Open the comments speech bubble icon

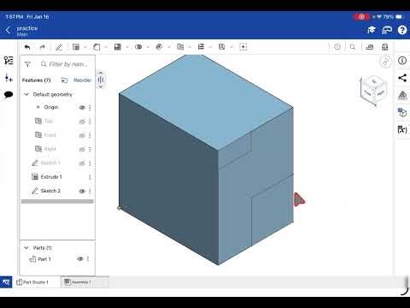[x=9, y=95]
